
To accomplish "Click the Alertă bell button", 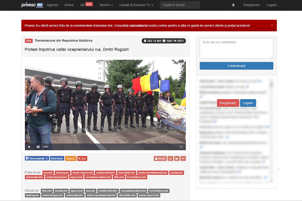I will click(160, 159).
